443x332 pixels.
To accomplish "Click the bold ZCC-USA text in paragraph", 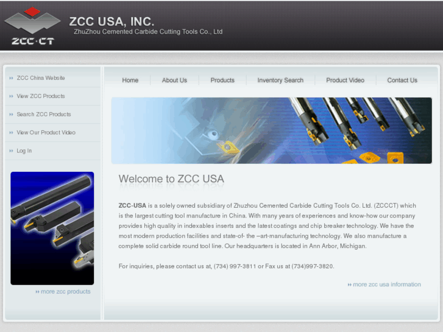I will 132,206.
